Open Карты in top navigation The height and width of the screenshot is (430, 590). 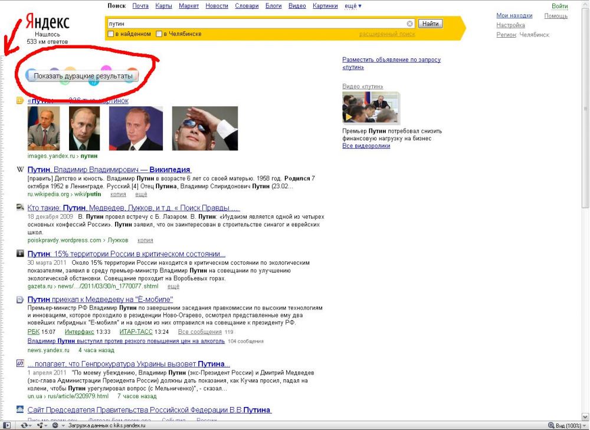pos(163,6)
